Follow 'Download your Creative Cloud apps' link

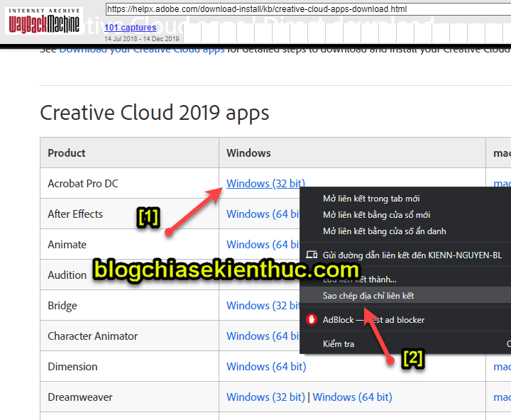click(142, 50)
